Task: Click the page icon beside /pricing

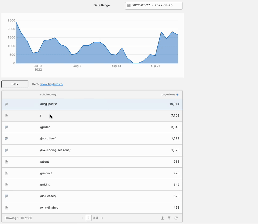Action: [6, 184]
